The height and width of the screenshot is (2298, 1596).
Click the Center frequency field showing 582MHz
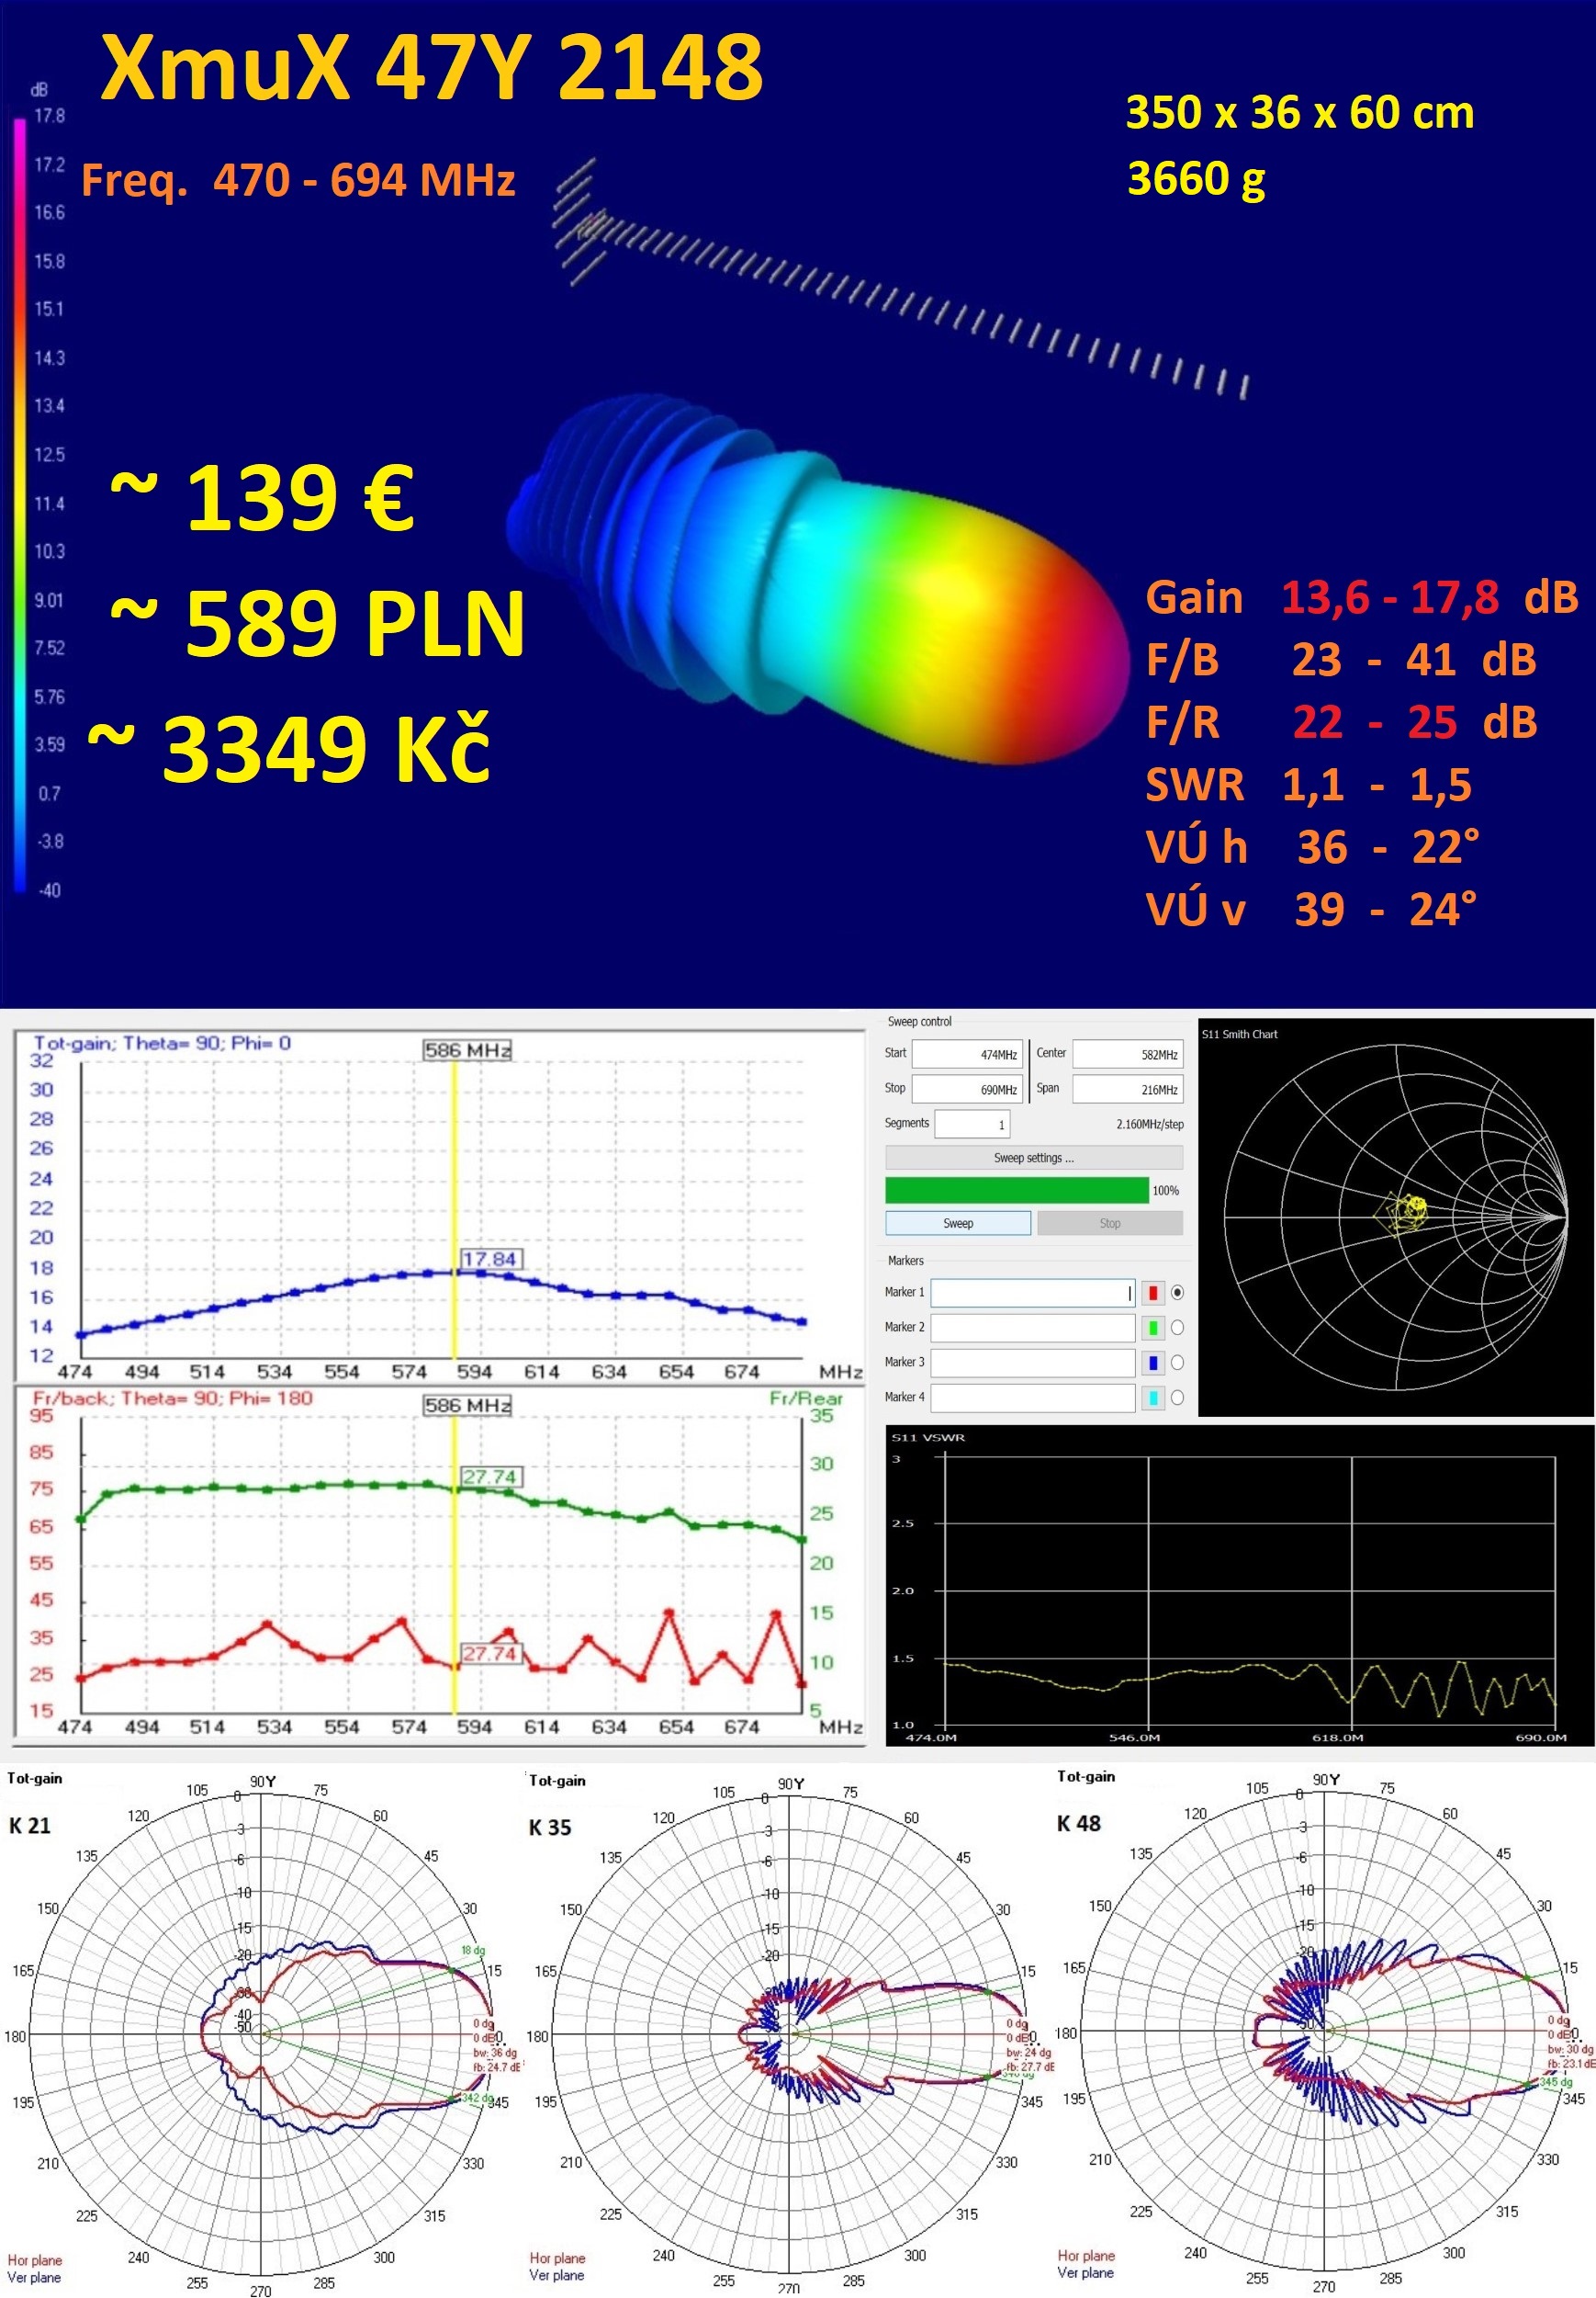coord(1127,1055)
